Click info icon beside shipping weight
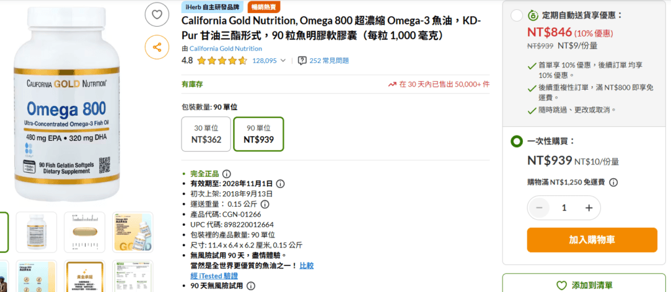This screenshot has width=671, height=292. click(x=265, y=204)
